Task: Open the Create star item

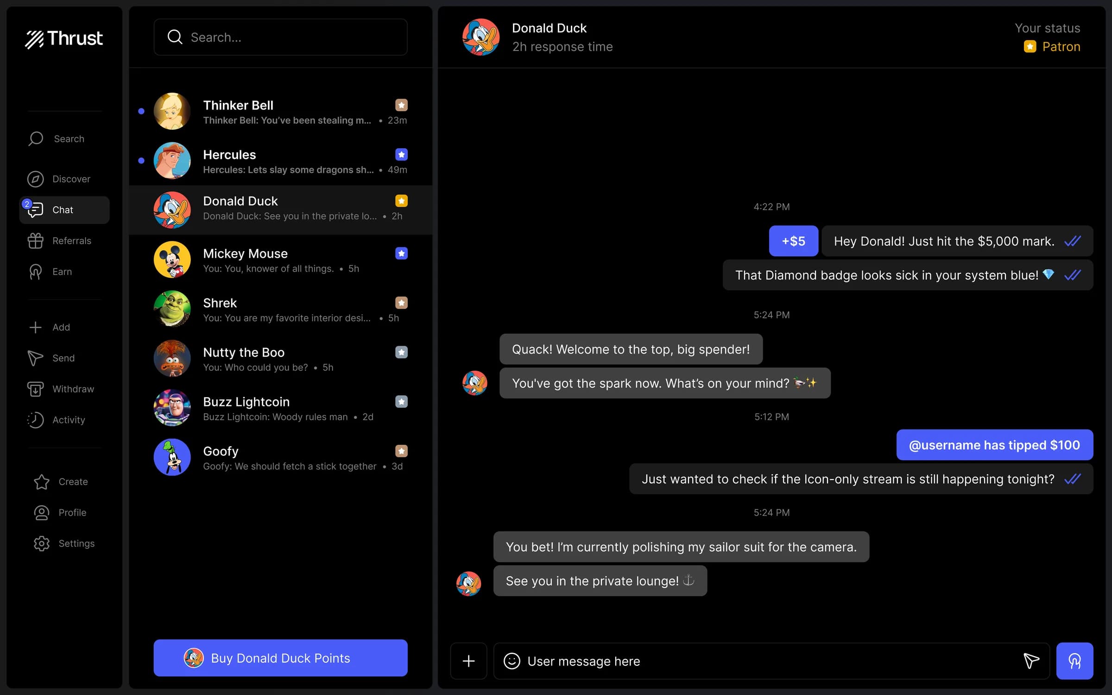Action: click(42, 482)
